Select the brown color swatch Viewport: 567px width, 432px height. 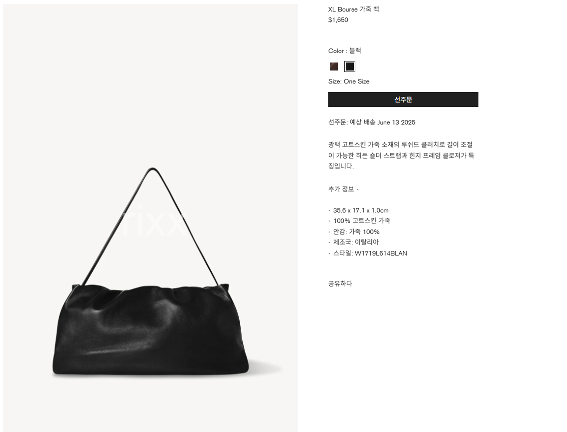(333, 66)
